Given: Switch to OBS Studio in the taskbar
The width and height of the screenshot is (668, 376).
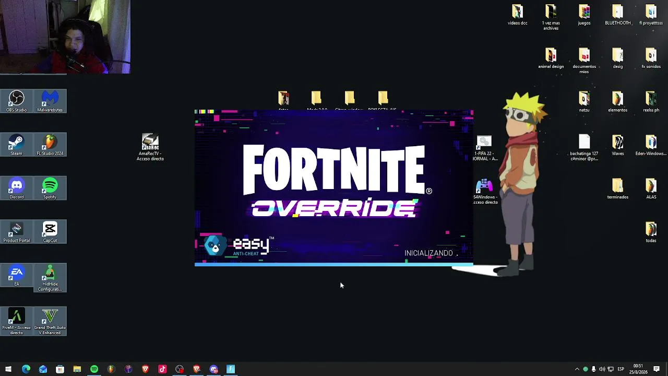Looking at the screenshot, I should click(x=180, y=369).
